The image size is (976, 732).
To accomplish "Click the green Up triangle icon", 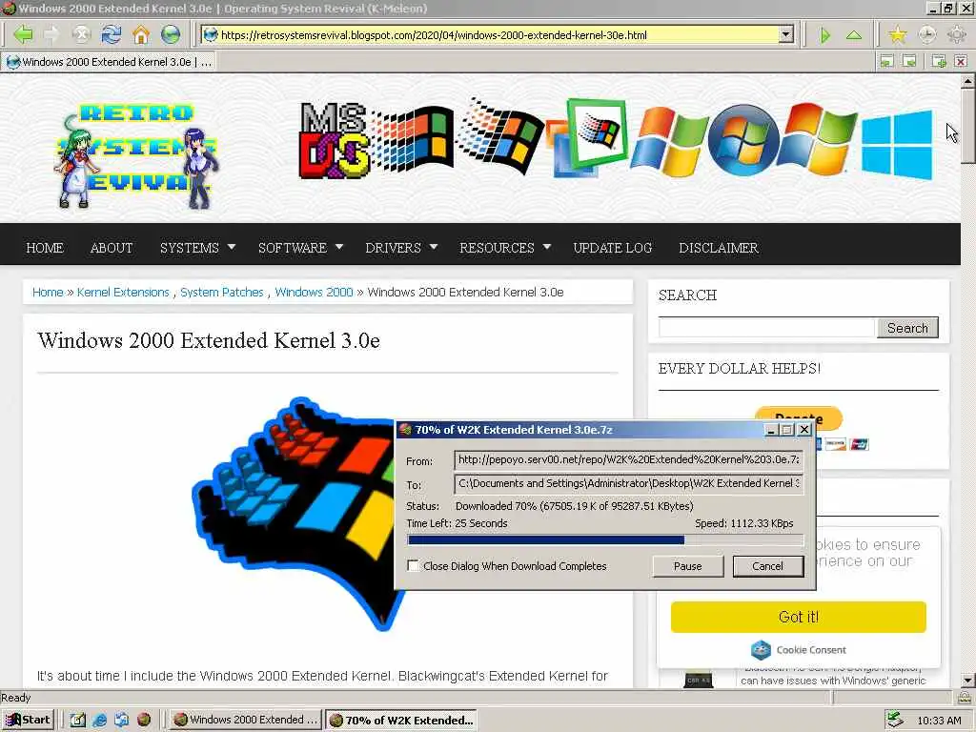I will pyautogui.click(x=854, y=35).
